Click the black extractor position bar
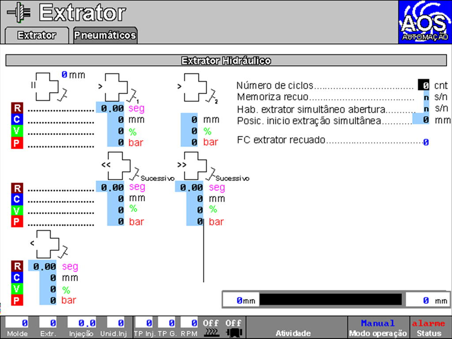 tap(330, 300)
